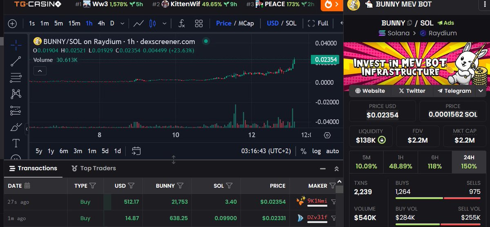The height and width of the screenshot is (227, 490).
Task: Filter transactions by TYPE
Action: pos(93,186)
